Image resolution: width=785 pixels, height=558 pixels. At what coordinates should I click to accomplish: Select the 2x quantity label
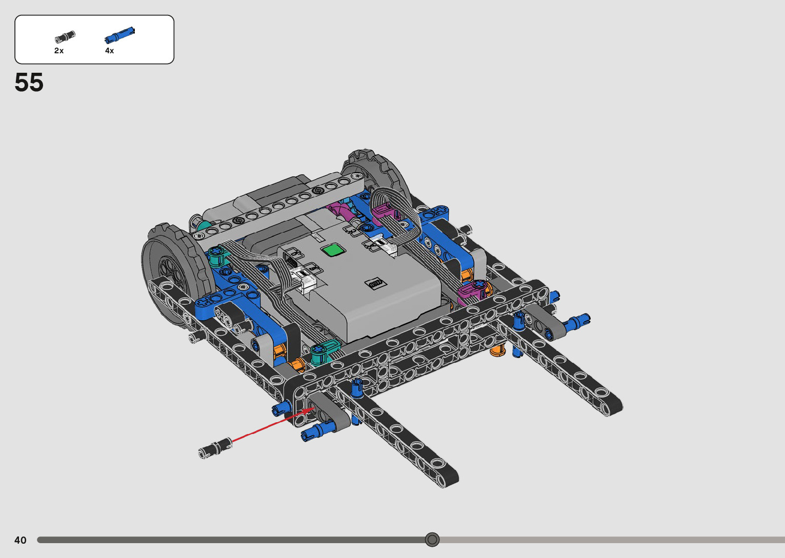point(59,51)
